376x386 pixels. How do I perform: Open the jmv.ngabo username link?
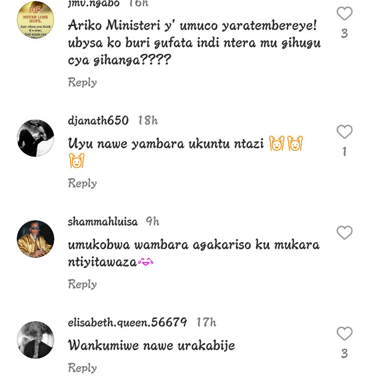click(x=93, y=4)
